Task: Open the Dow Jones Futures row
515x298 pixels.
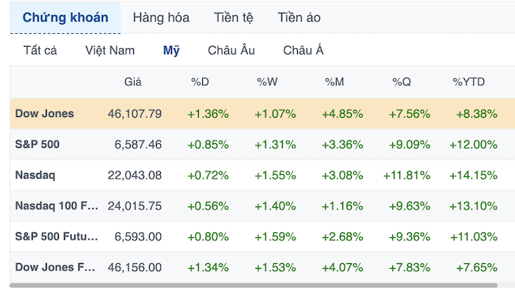Action: [x=262, y=267]
